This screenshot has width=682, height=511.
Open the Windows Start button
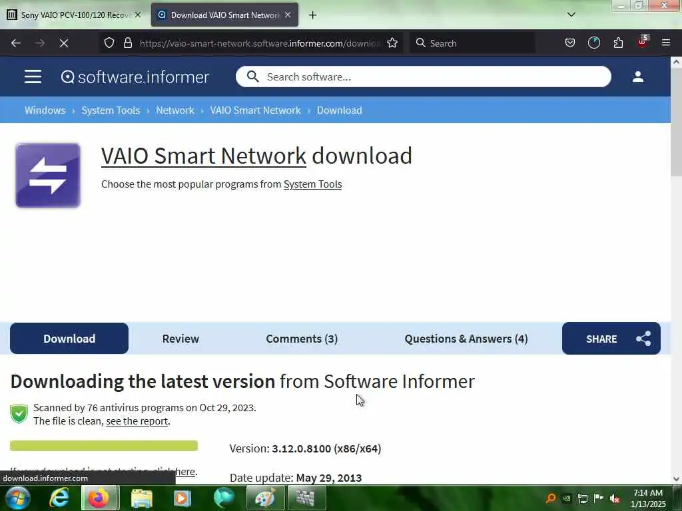tap(18, 498)
